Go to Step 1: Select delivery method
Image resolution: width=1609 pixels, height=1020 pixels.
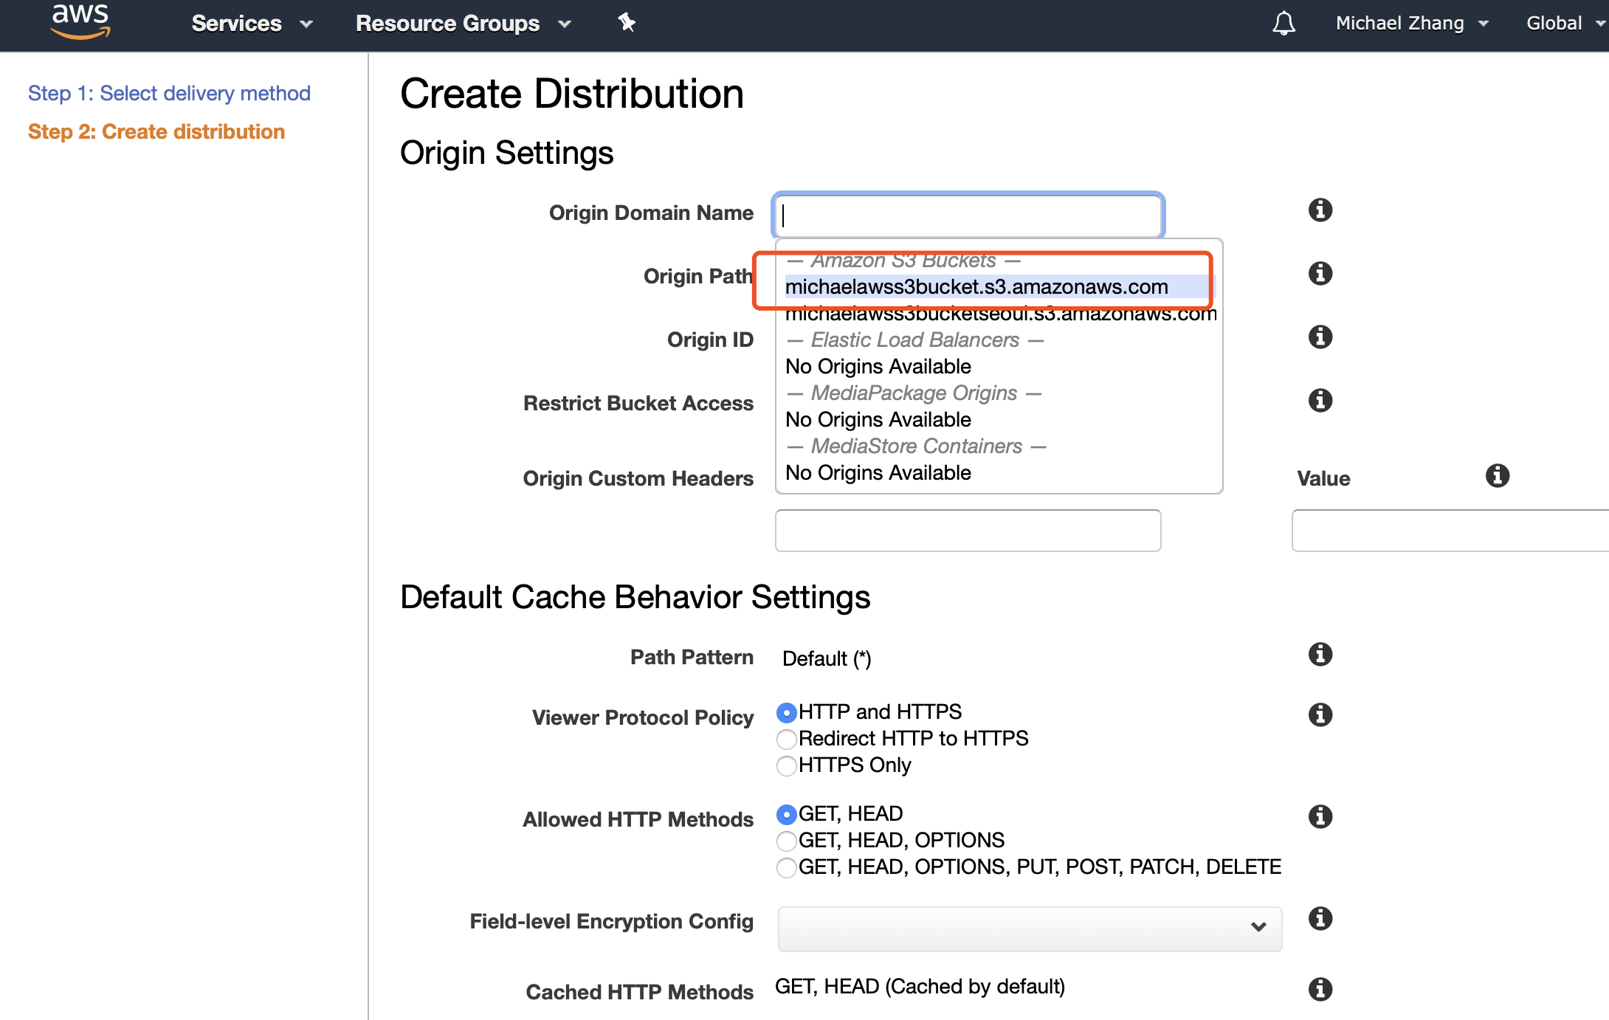169,93
